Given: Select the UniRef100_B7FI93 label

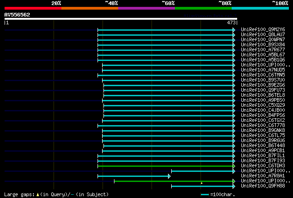Looking at the screenshot, I should [x=263, y=161].
